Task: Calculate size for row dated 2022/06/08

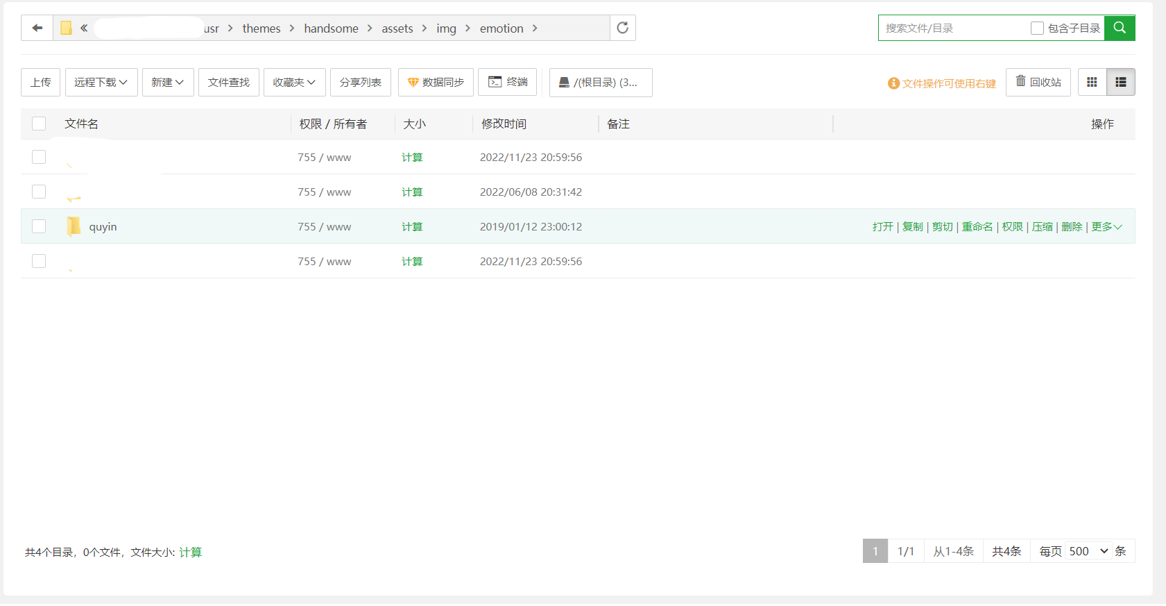Action: click(x=412, y=192)
